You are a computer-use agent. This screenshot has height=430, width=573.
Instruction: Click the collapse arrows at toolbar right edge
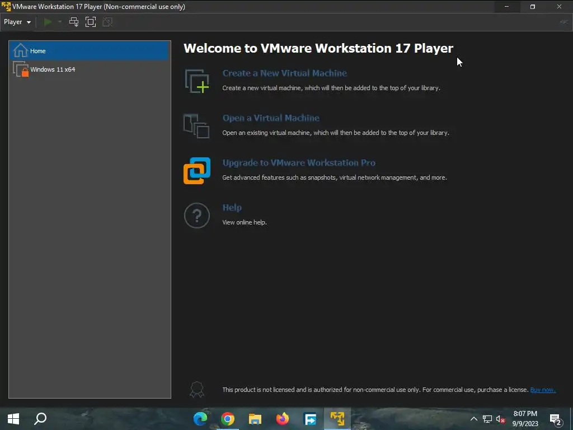pos(564,22)
